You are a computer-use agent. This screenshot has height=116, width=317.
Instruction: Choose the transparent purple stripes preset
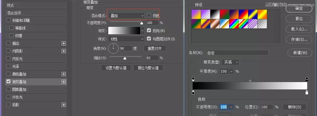click(x=253, y=24)
